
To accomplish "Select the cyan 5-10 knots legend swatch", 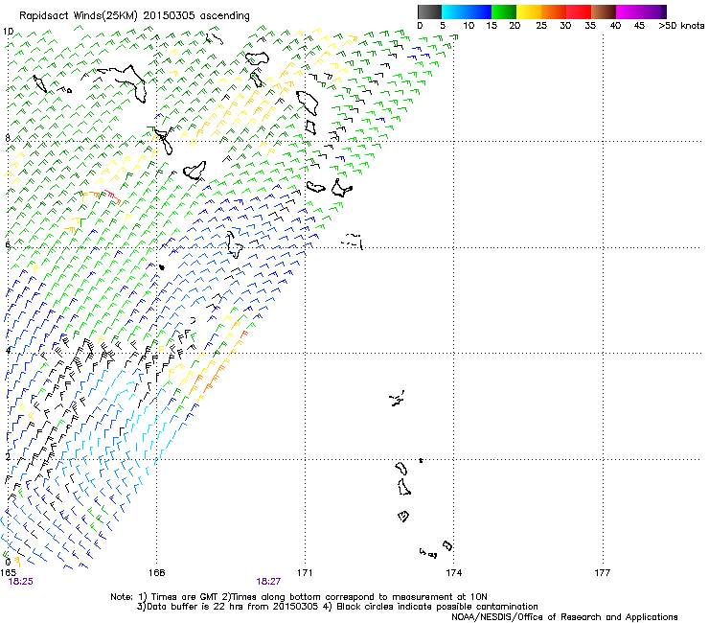I will click(454, 12).
